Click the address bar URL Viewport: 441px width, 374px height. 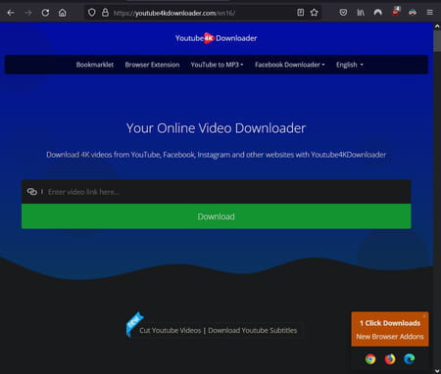pos(174,13)
